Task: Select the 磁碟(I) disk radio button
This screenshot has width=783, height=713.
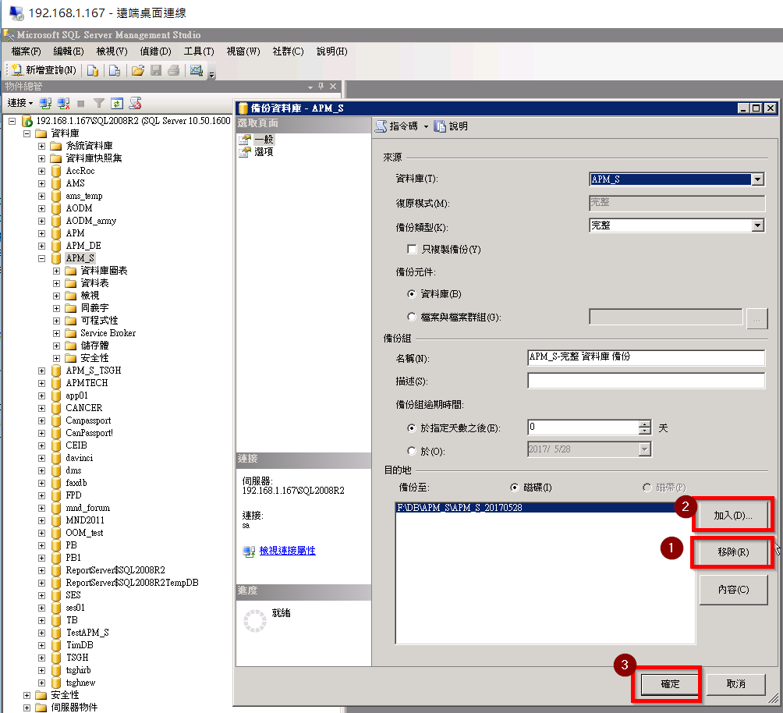Action: 515,487
